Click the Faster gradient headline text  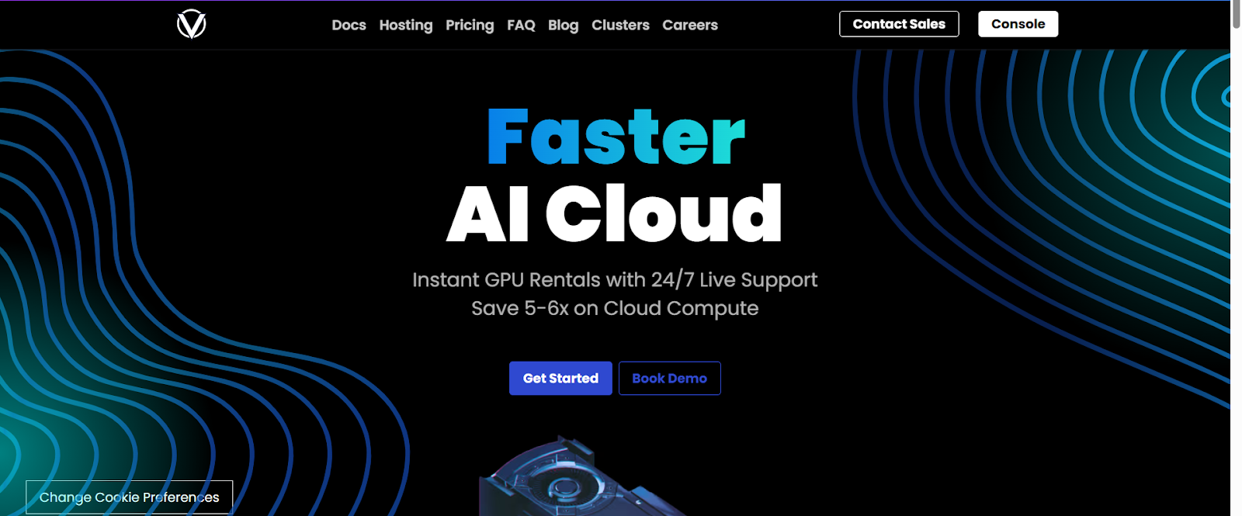(616, 137)
